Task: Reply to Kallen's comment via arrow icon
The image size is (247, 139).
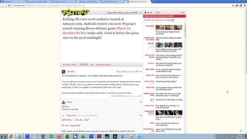Action: [x=140, y=102]
